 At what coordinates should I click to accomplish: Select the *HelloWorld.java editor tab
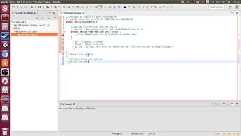[x=72, y=13]
